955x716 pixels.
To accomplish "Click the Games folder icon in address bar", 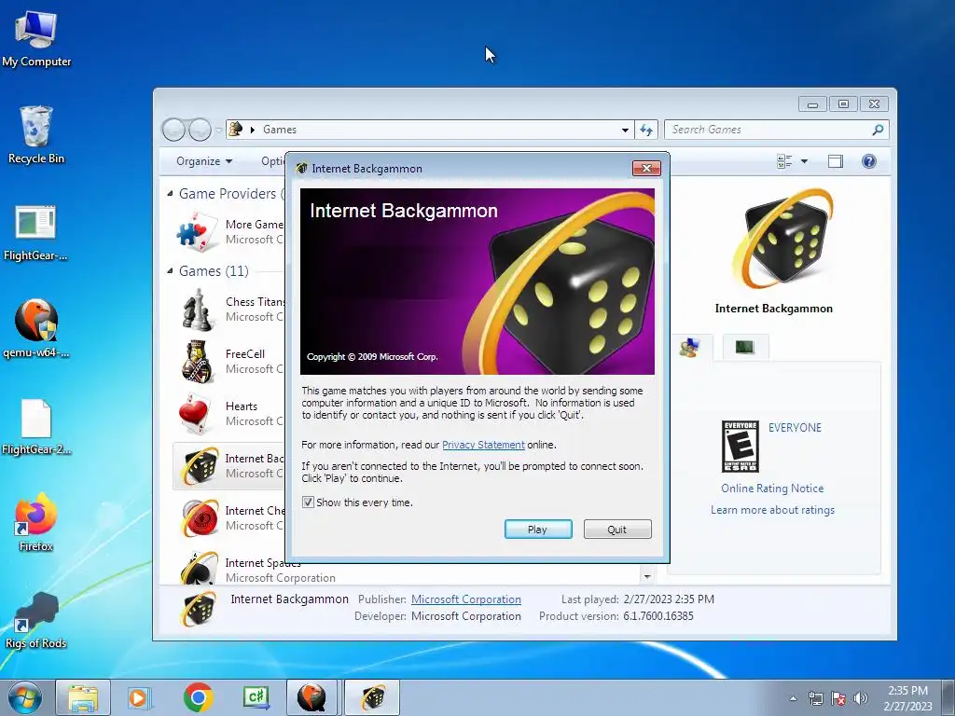I will tap(236, 129).
